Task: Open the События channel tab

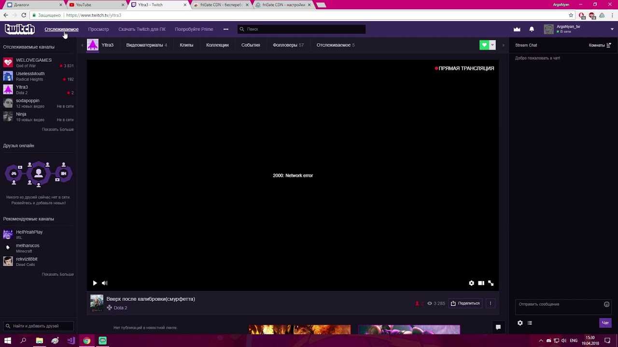Action: (251, 45)
